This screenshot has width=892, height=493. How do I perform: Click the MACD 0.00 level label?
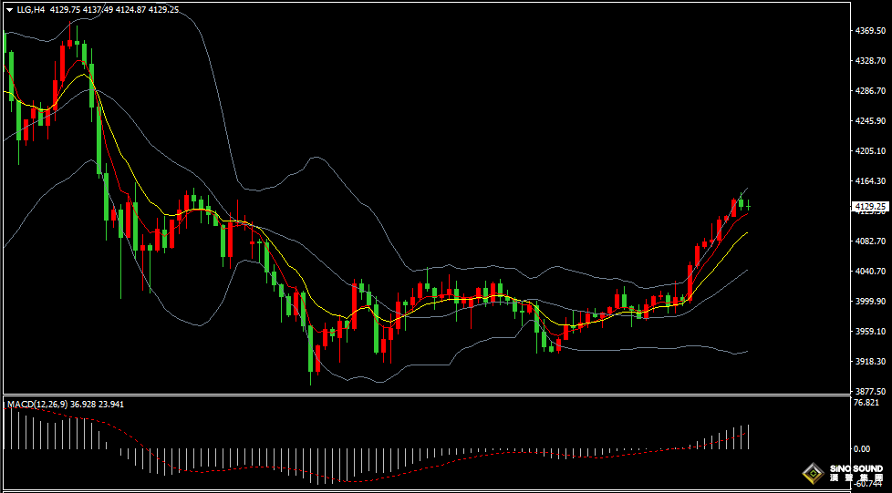(861, 449)
